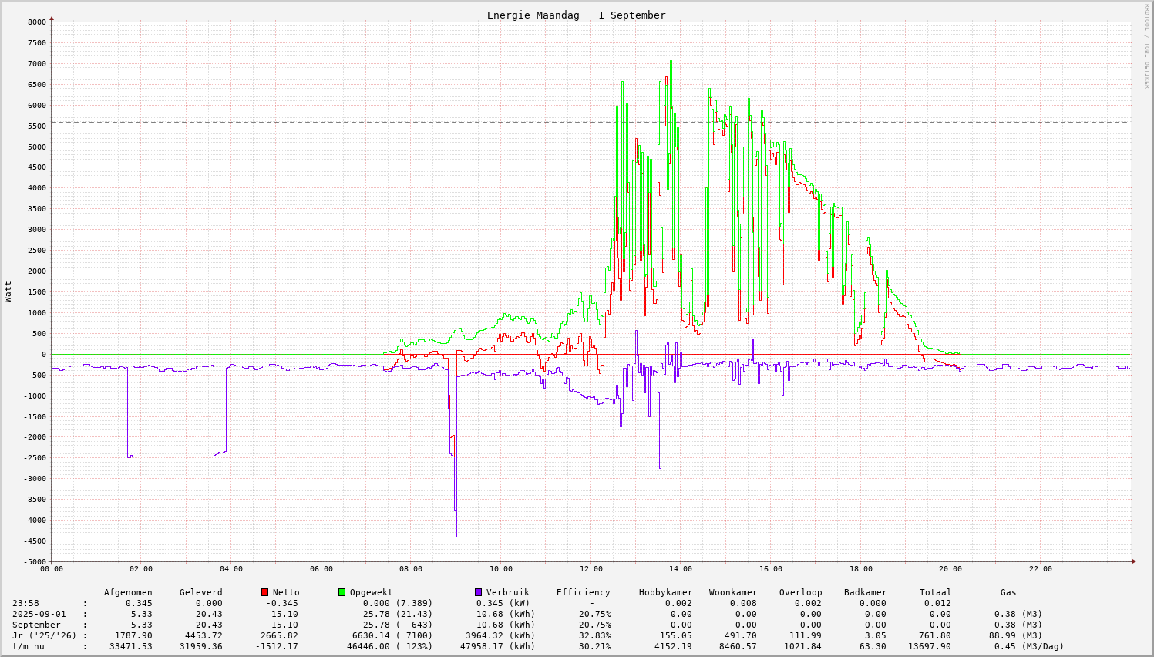Click the 12:00 time axis label
Screen dimensions: 1154x657
[x=590, y=569]
